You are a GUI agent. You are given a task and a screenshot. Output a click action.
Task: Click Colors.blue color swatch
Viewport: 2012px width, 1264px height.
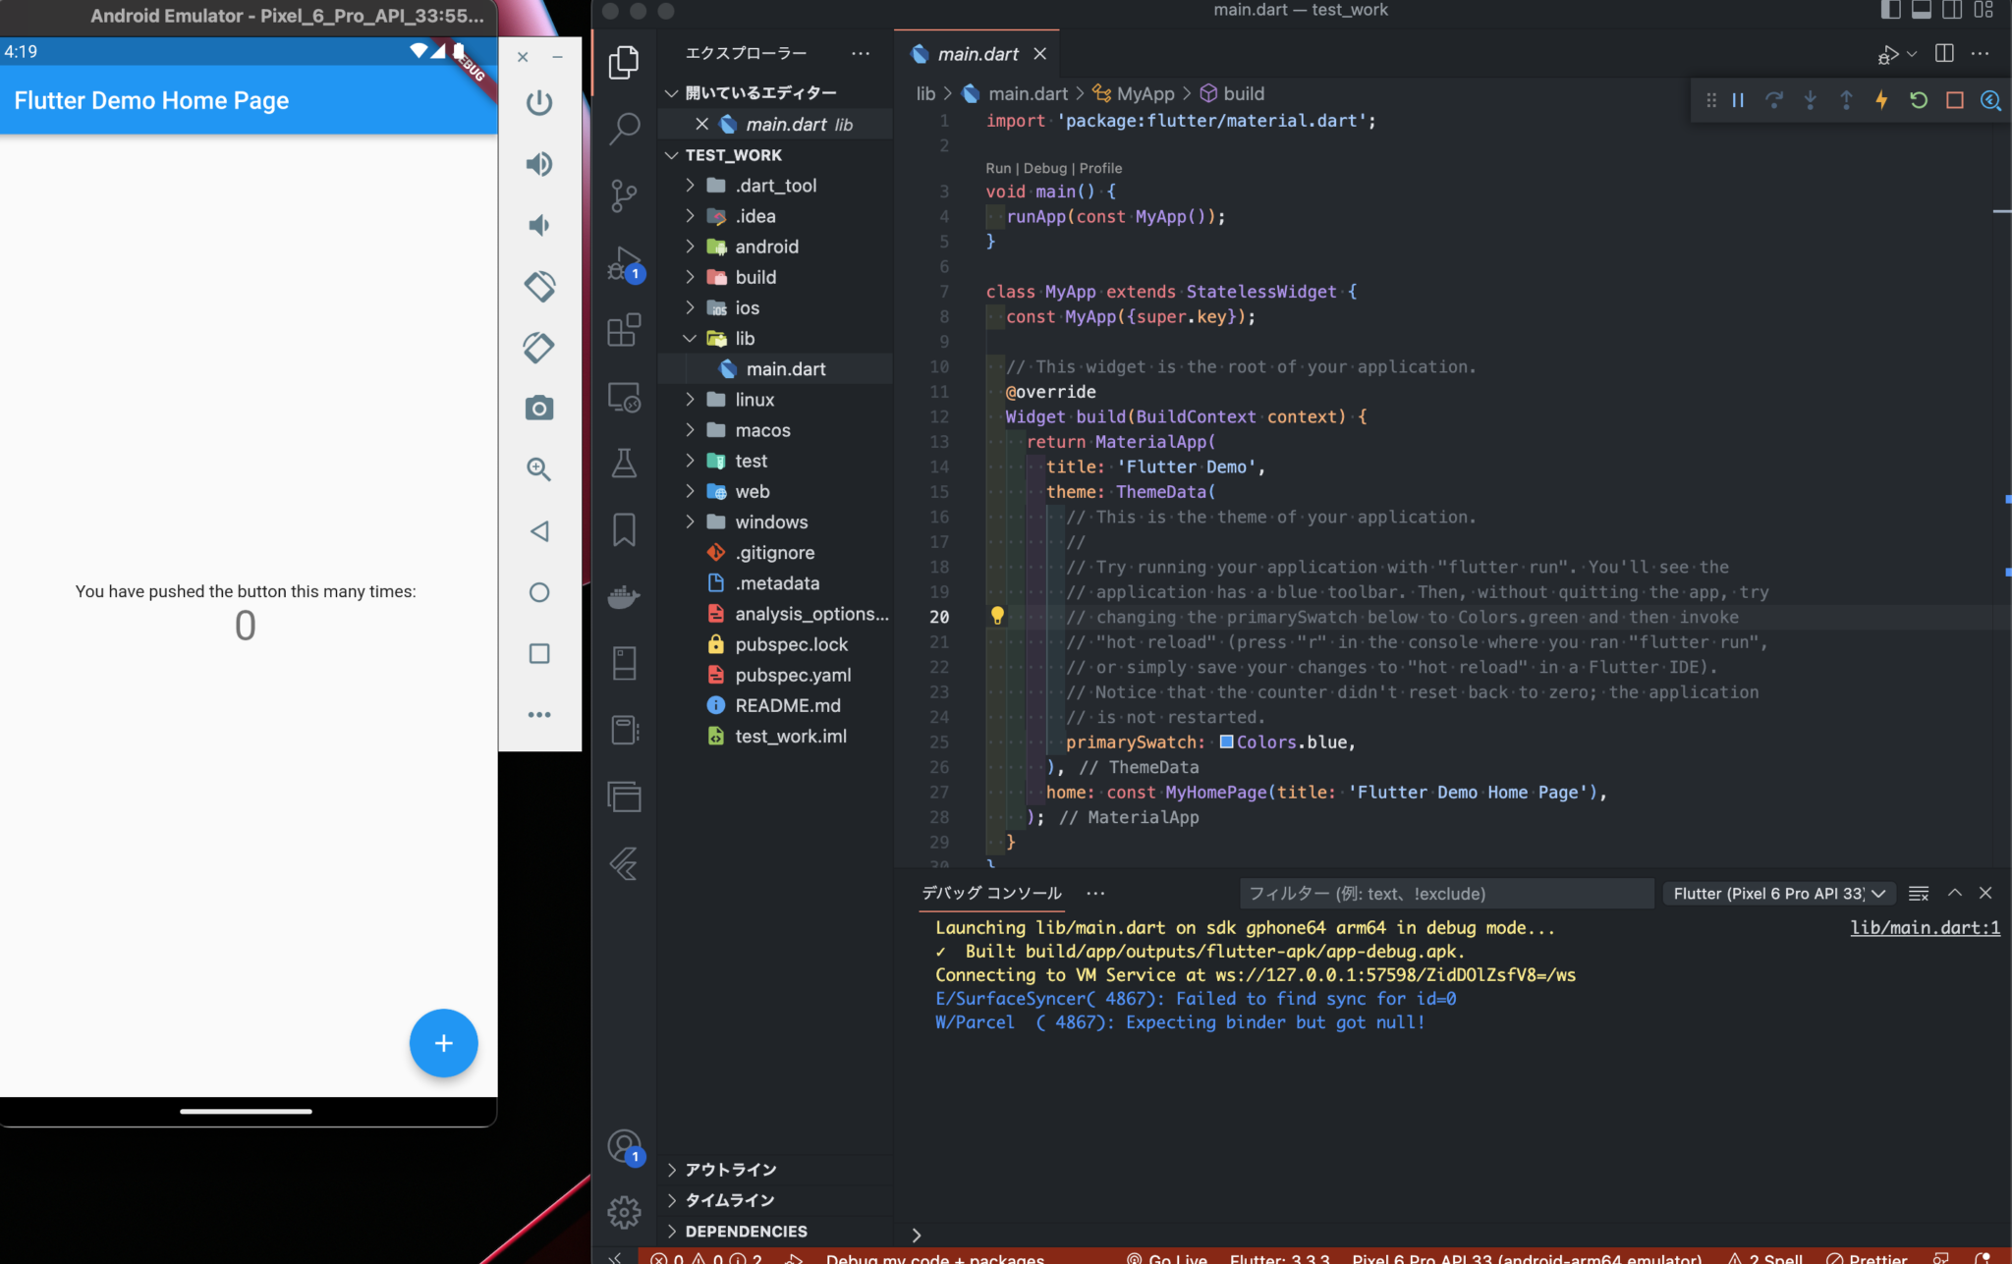click(x=1226, y=742)
